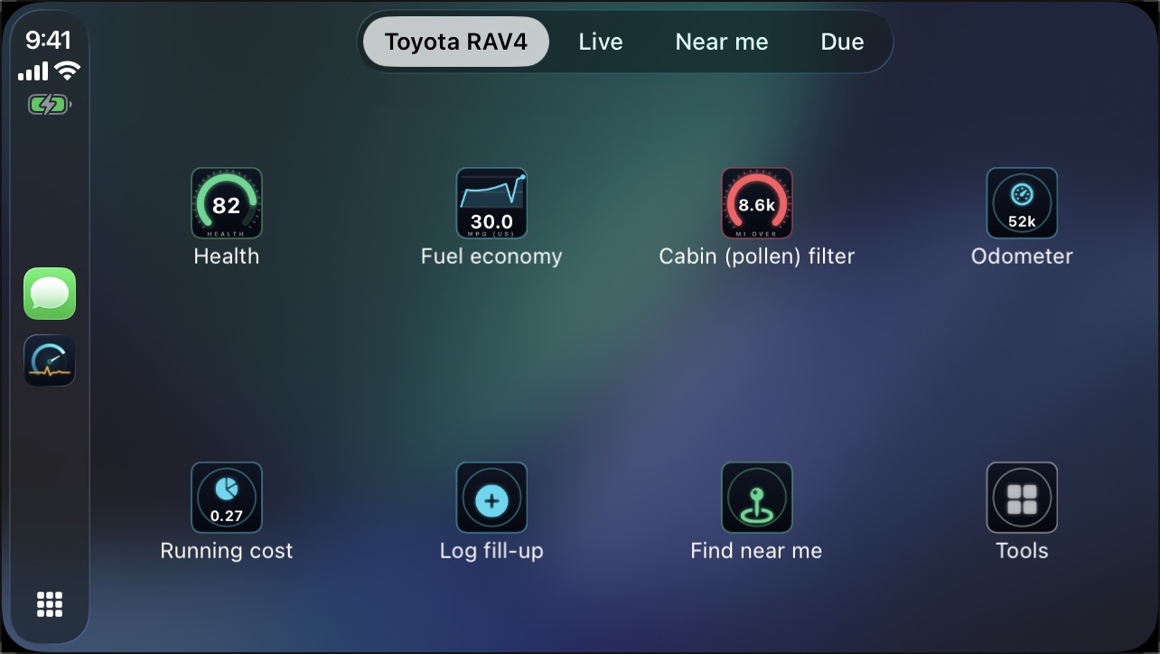The height and width of the screenshot is (654, 1160).
Task: Switch to the Due tab
Action: pos(842,42)
